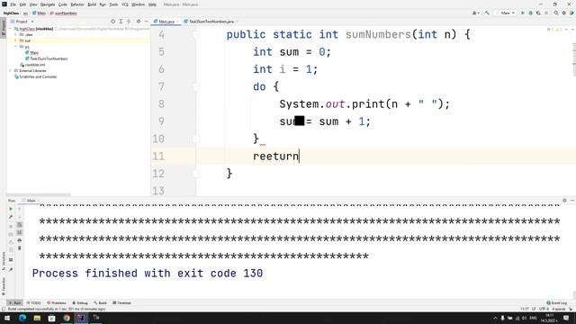Open the Debug tool window
Screen dimensions: 576x324
click(80, 302)
